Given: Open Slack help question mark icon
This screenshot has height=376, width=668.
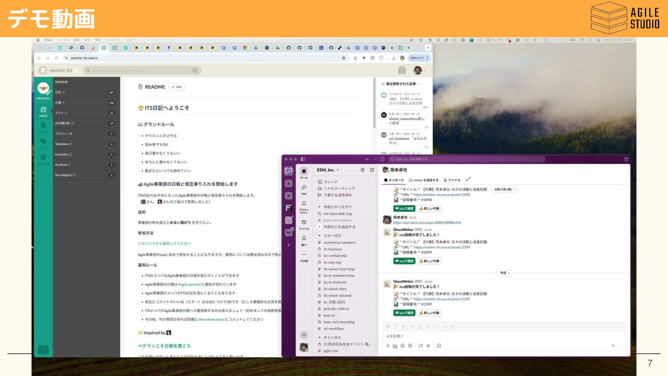Looking at the screenshot, I should pyautogui.click(x=626, y=159).
